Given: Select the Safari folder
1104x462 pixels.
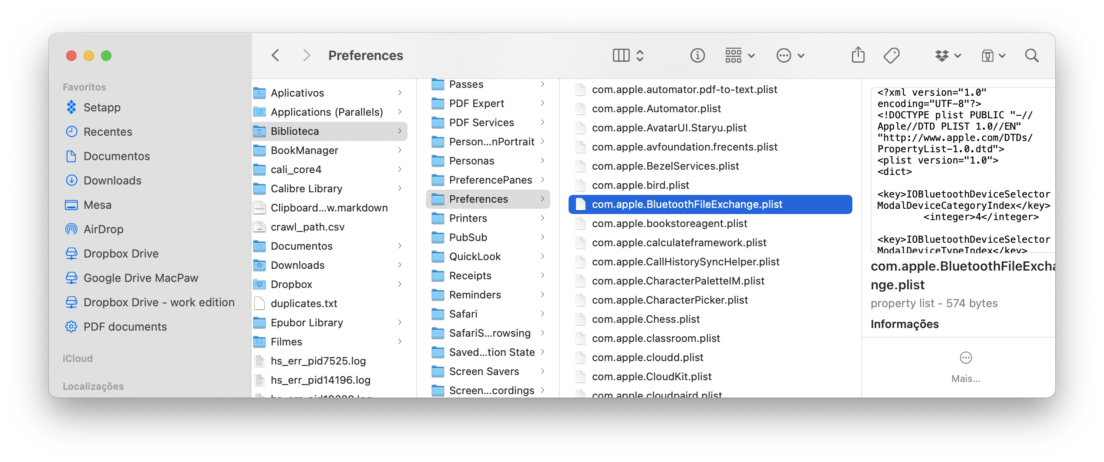Looking at the screenshot, I should (463, 314).
